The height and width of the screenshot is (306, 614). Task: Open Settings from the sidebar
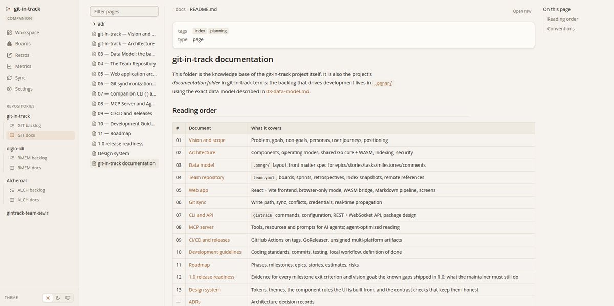pos(39,89)
